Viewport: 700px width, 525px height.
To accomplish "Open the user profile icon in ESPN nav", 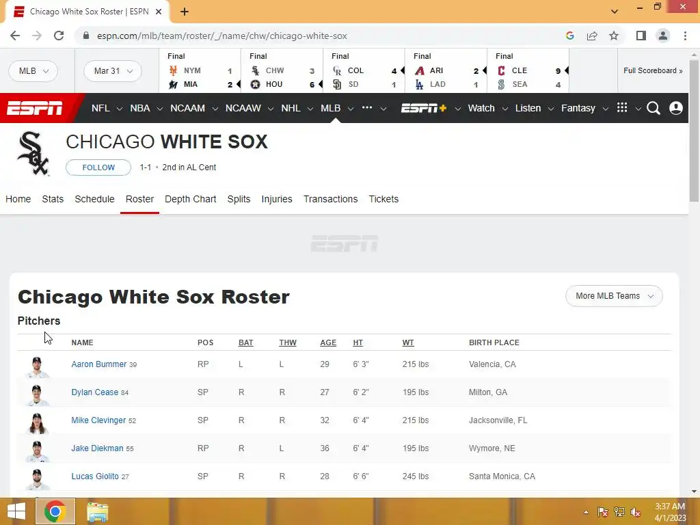I will tap(676, 108).
